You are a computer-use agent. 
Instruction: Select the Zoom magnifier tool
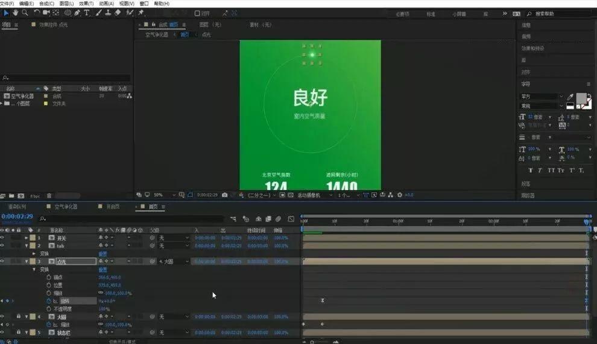25,13
